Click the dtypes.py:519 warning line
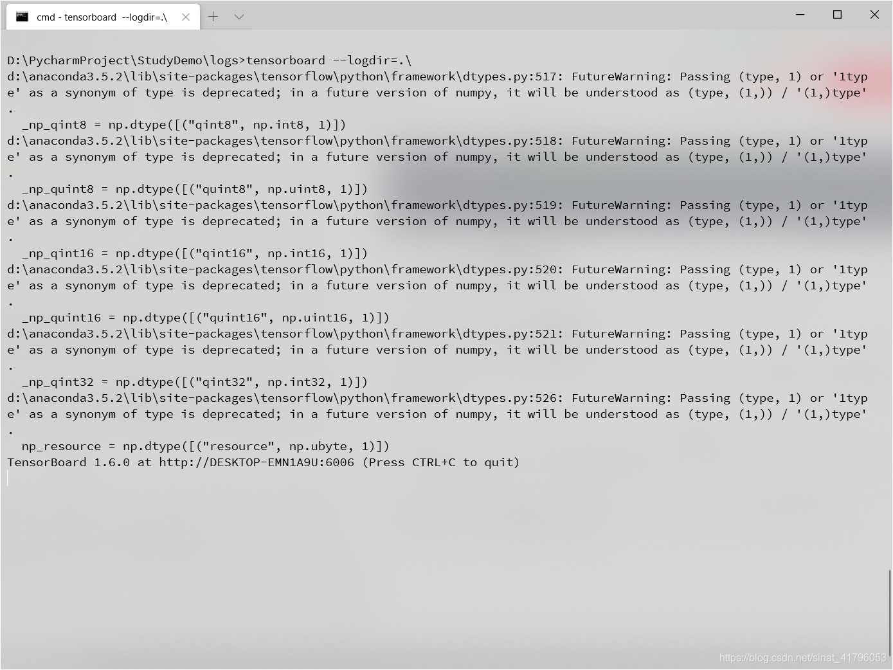The height and width of the screenshot is (670, 893). (x=437, y=205)
